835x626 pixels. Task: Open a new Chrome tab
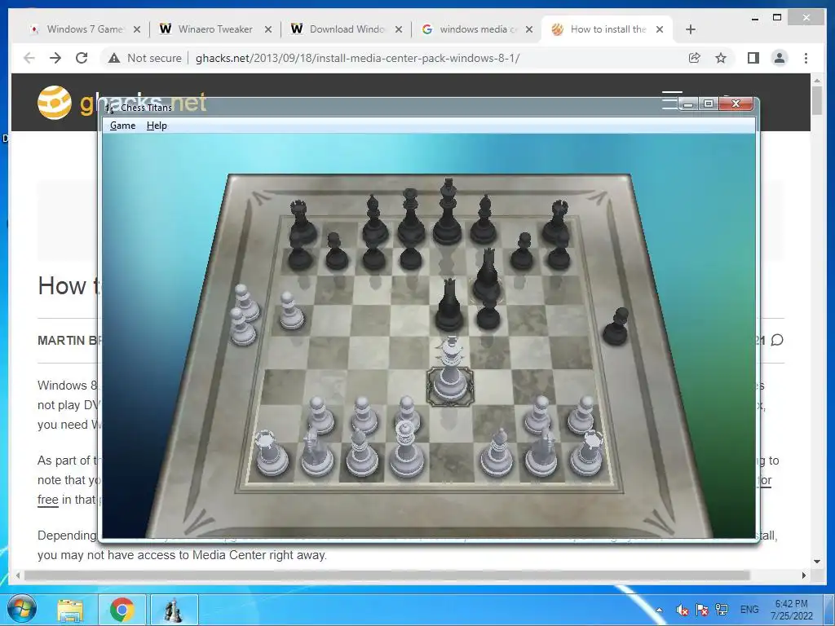pos(690,29)
